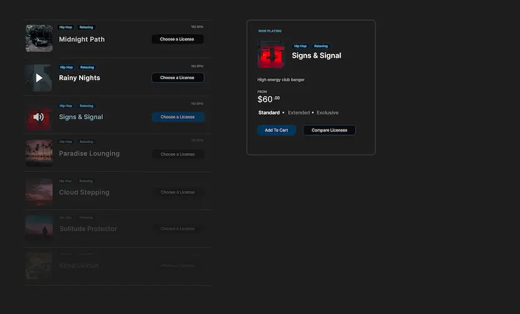This screenshot has width=520, height=314.
Task: Click the Hip Hop tag on Paradise Lounging
Action: (66, 142)
